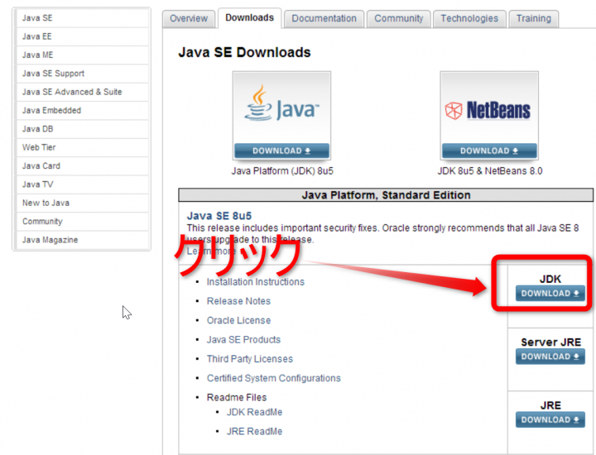596x455 pixels.
Task: Click the Java SE Downloads heading
Action: pos(244,52)
